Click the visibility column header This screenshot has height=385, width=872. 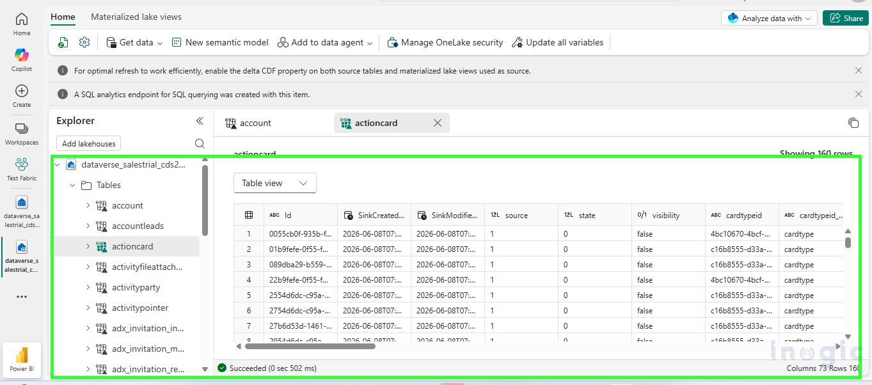[x=669, y=215]
